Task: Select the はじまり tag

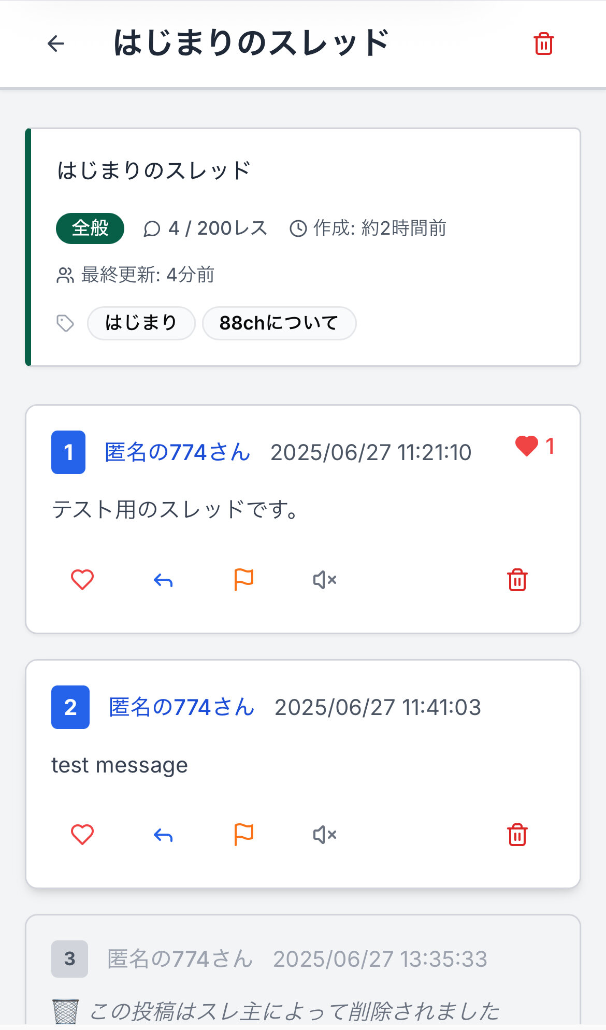Action: coord(141,323)
